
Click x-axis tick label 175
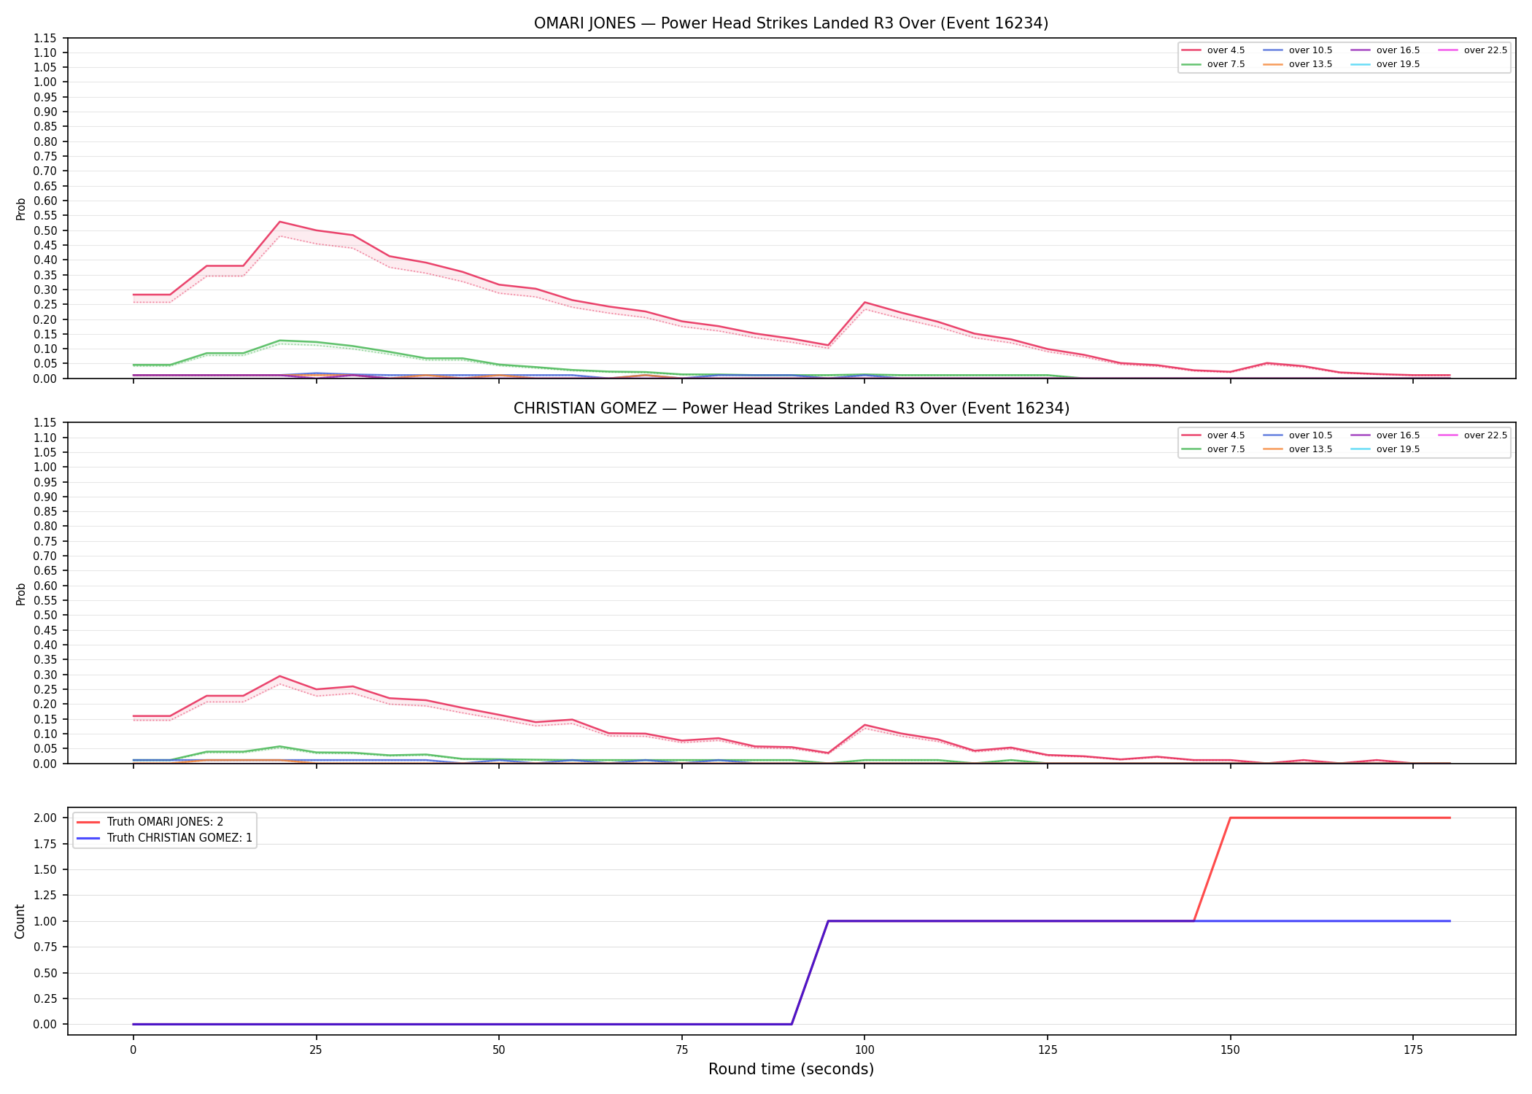tap(1413, 1050)
